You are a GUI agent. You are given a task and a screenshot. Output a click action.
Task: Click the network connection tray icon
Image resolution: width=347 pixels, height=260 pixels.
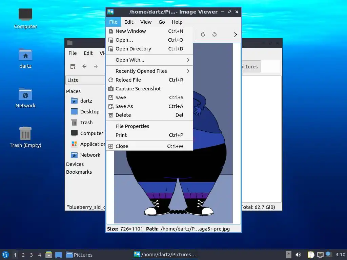tap(320, 255)
